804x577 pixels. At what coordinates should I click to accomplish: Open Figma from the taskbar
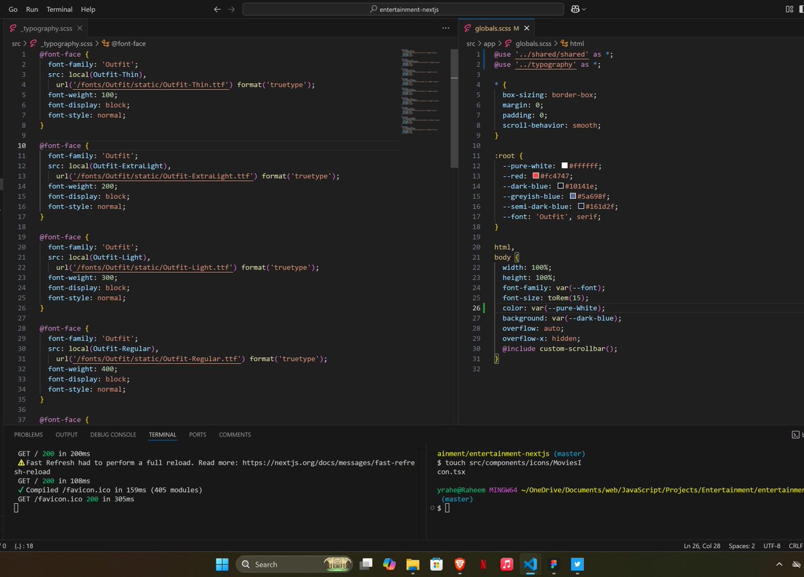[553, 564]
